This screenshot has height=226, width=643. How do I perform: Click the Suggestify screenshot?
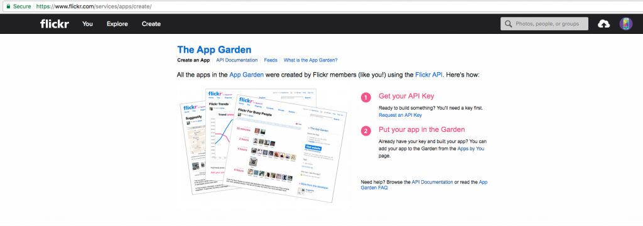coord(193,148)
